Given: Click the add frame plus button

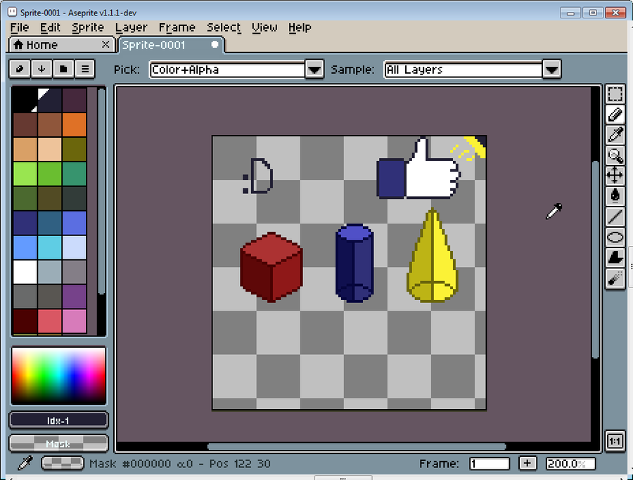Looking at the screenshot, I should tap(527, 463).
